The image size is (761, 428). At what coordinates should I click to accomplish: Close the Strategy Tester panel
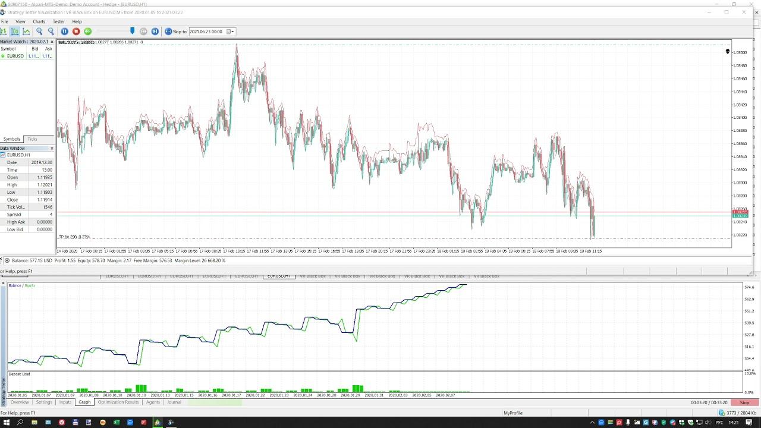point(3,284)
